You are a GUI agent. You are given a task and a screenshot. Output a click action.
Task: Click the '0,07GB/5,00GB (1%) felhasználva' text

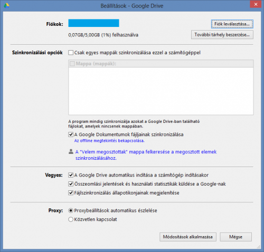click(103, 35)
